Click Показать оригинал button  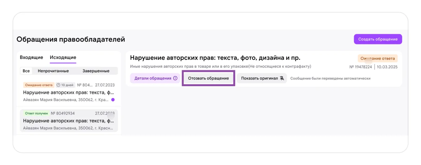pos(262,78)
